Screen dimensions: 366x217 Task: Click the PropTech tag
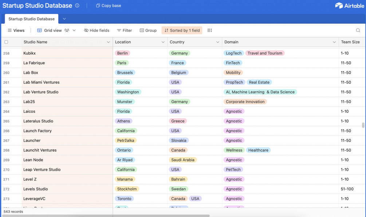click(235, 82)
